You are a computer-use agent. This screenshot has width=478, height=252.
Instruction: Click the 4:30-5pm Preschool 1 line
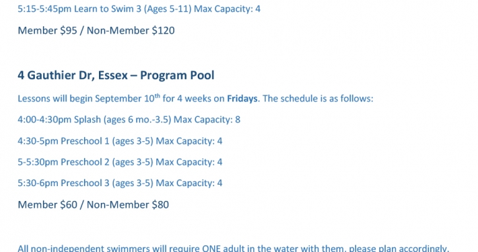click(x=120, y=141)
